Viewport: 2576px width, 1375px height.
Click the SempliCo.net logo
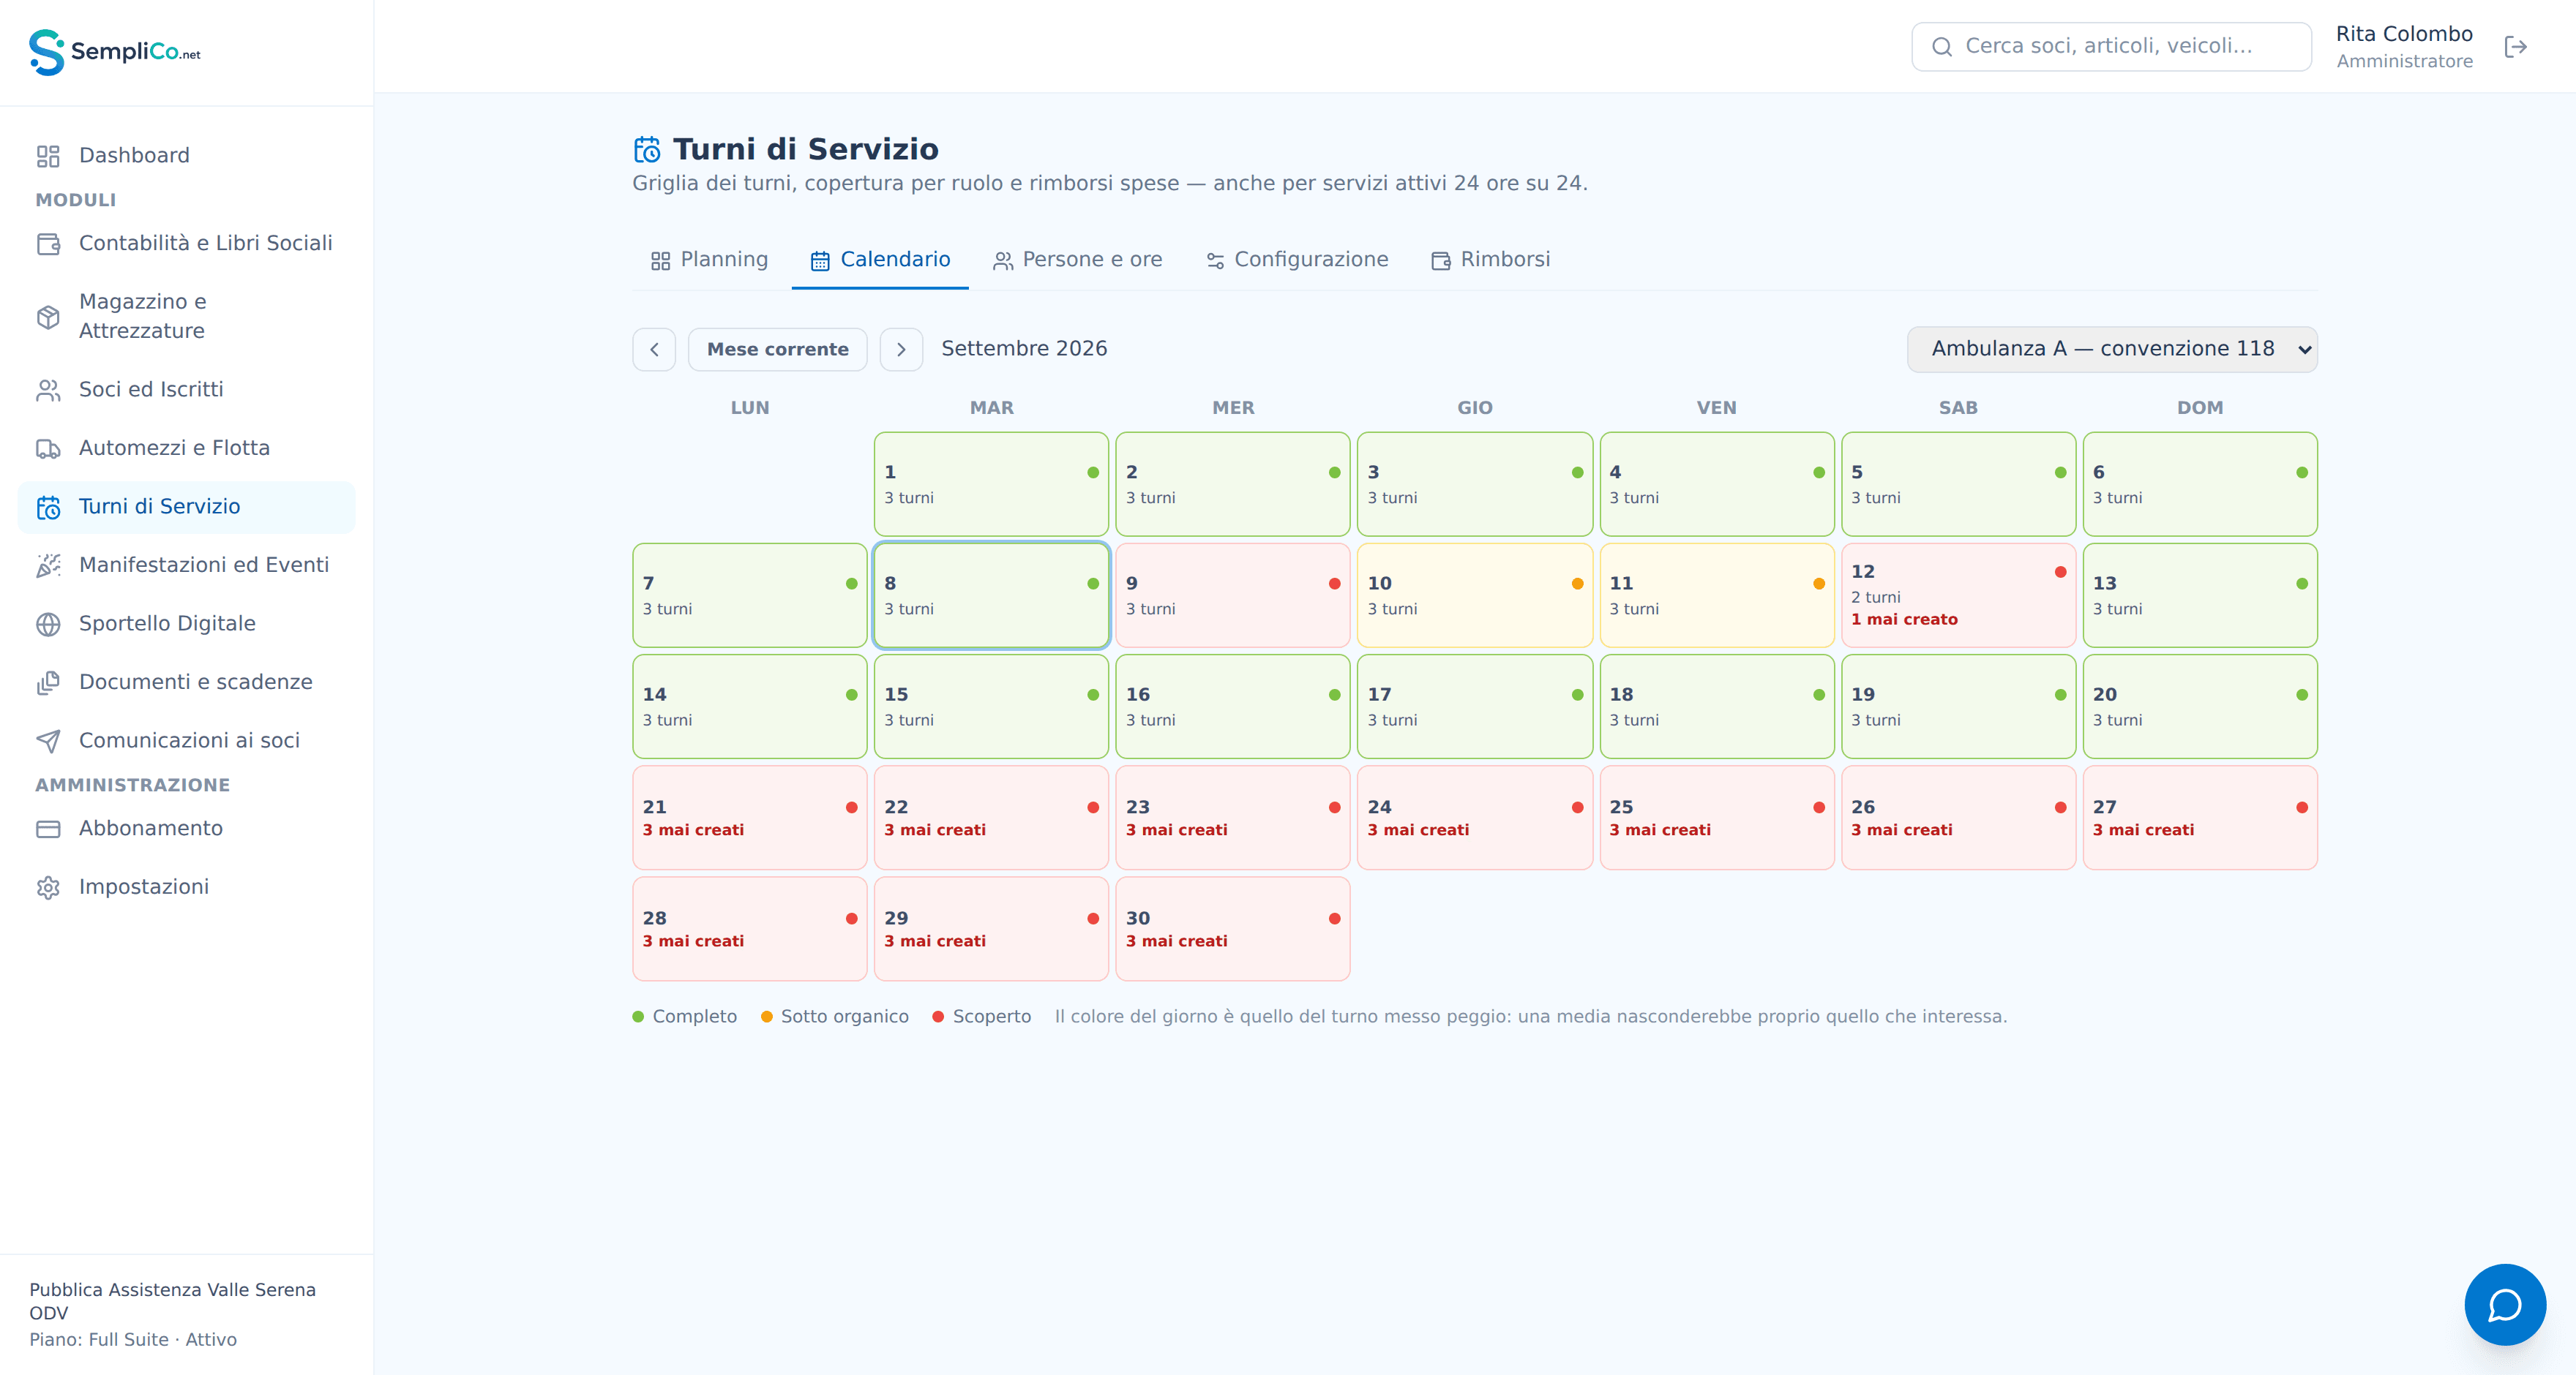tap(115, 52)
